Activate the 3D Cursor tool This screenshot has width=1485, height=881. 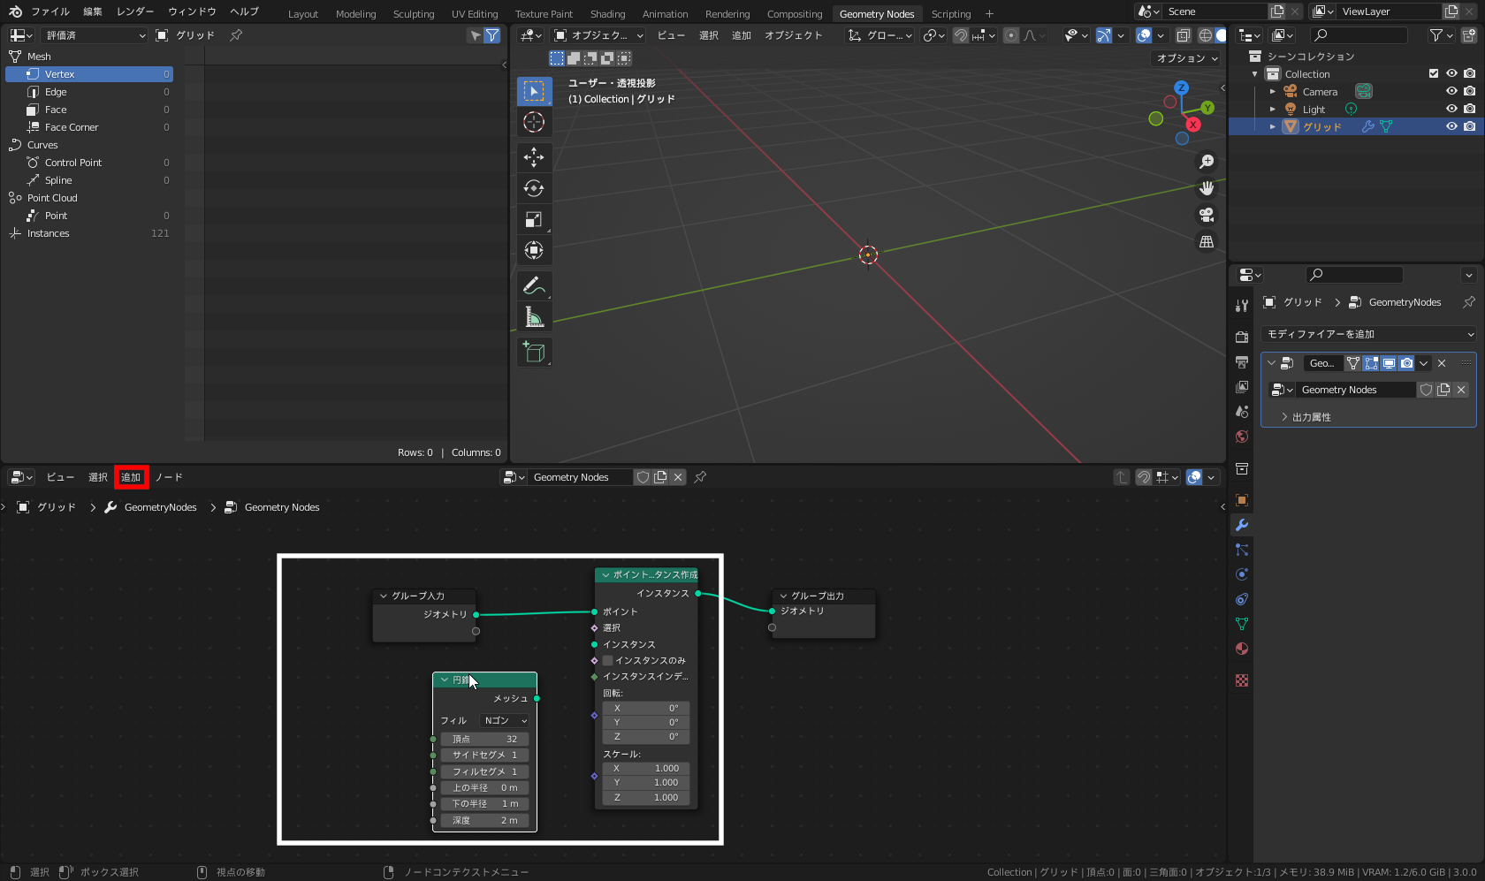coord(534,122)
